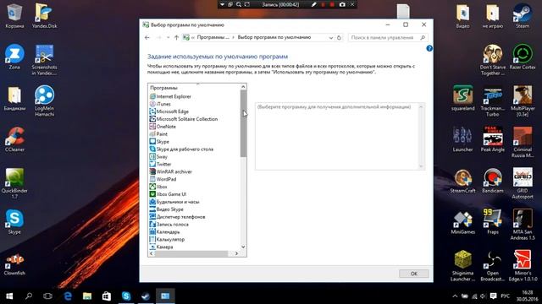The height and width of the screenshot is (304, 542).
Task: Click the magnifier icon in recorder toolbar
Action: 239,4
